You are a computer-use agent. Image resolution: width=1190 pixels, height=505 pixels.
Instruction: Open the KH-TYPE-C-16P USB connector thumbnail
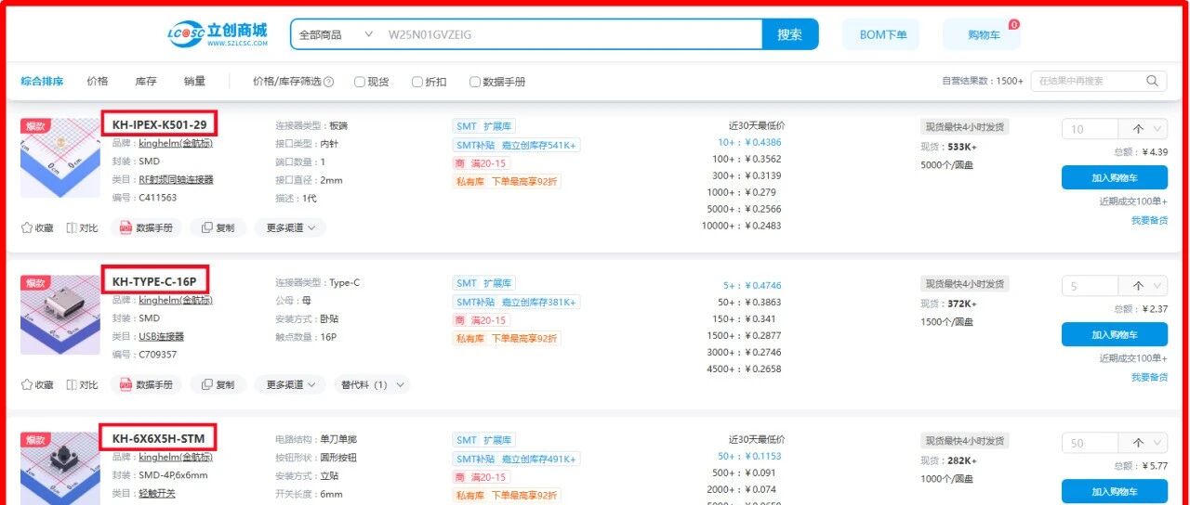tap(60, 315)
